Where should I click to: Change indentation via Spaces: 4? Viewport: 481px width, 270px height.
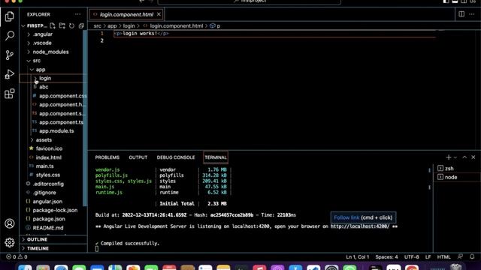[386, 256]
